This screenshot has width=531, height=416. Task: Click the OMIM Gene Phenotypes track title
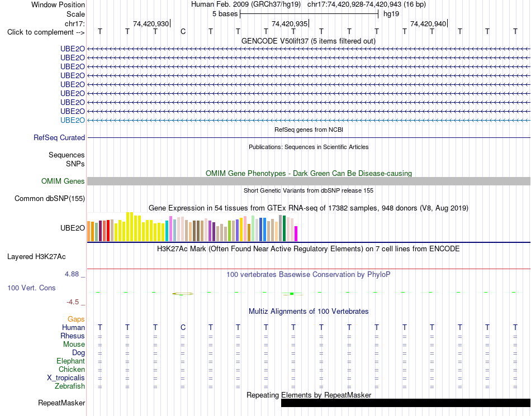click(x=309, y=173)
